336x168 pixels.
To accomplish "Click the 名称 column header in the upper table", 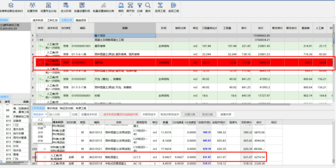I will pos(125,28).
